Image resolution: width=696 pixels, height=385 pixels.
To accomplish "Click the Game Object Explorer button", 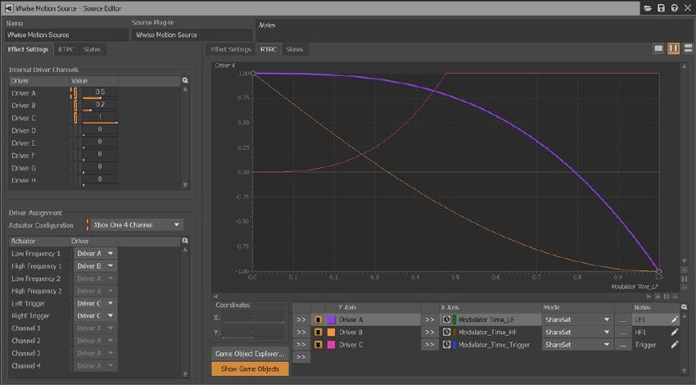I will [x=249, y=354].
